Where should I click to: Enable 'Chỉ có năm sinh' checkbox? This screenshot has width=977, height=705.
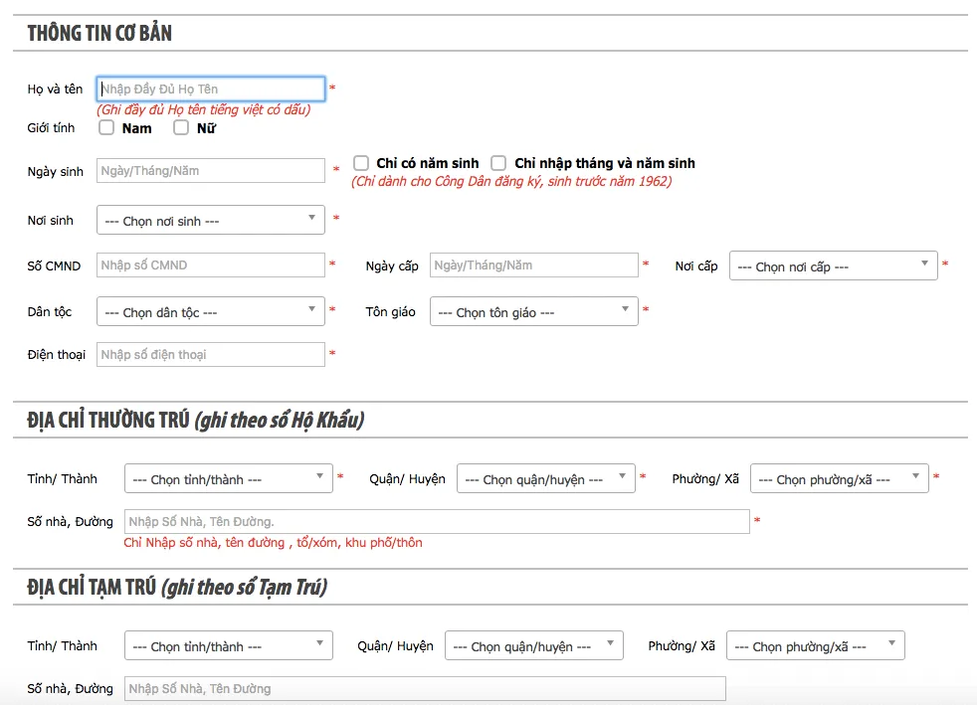(x=361, y=162)
